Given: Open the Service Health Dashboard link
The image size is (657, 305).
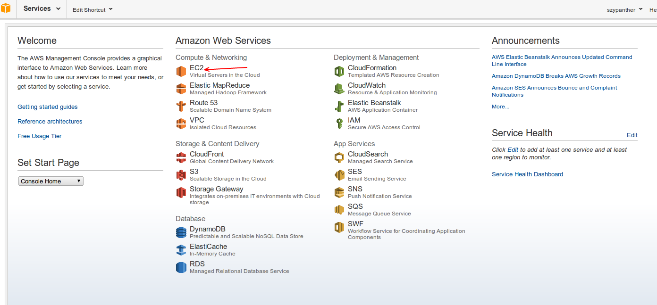Looking at the screenshot, I should [527, 174].
